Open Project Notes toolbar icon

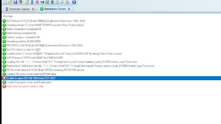[x=67, y=2]
